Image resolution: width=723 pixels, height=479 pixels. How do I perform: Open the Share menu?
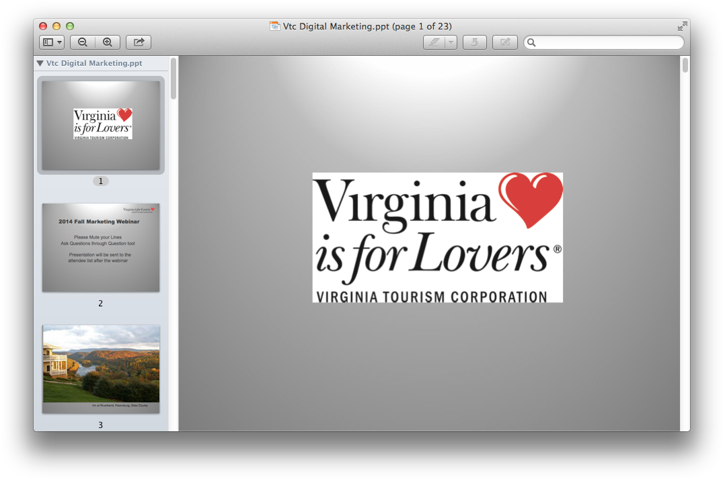tap(139, 42)
